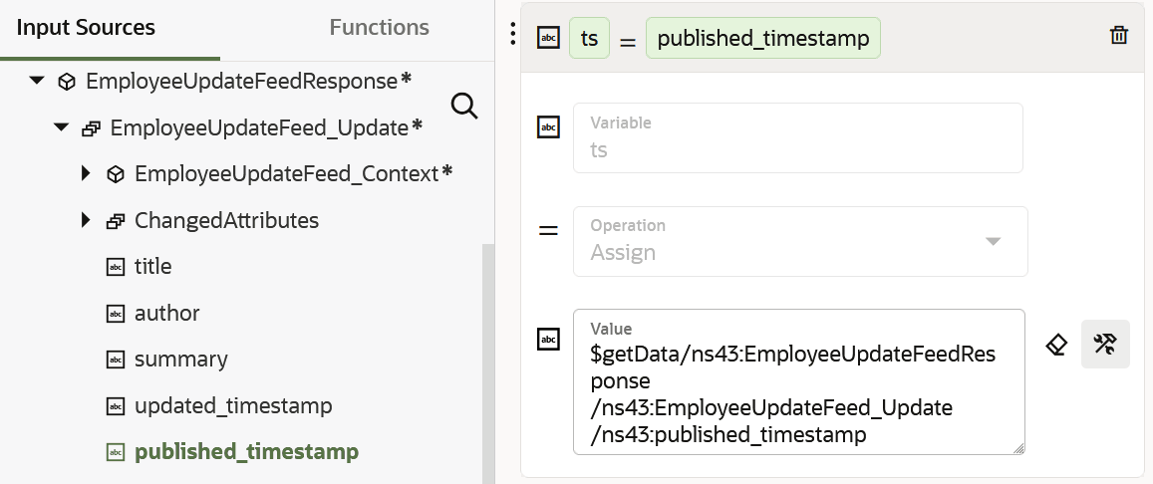This screenshot has height=484, width=1153.
Task: Click the Input Sources vertical scrollbar
Action: (488, 359)
